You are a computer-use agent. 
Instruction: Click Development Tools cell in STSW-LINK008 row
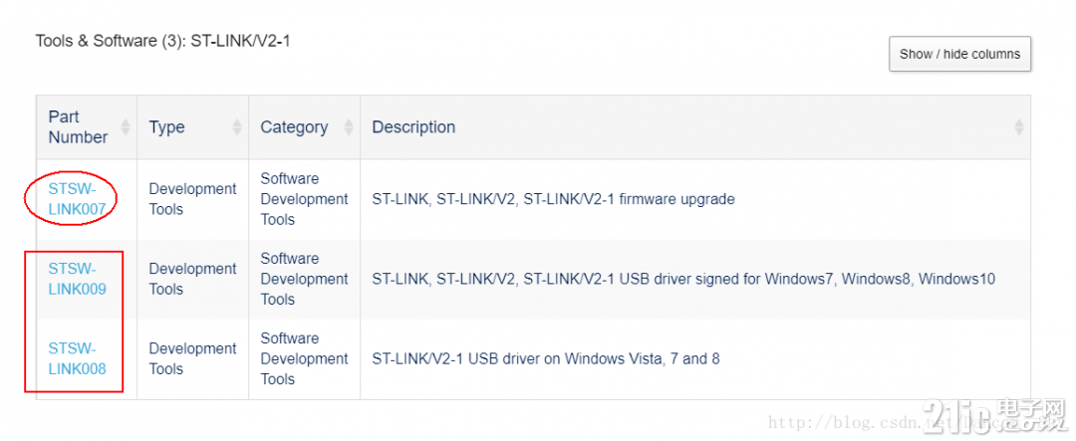point(193,358)
